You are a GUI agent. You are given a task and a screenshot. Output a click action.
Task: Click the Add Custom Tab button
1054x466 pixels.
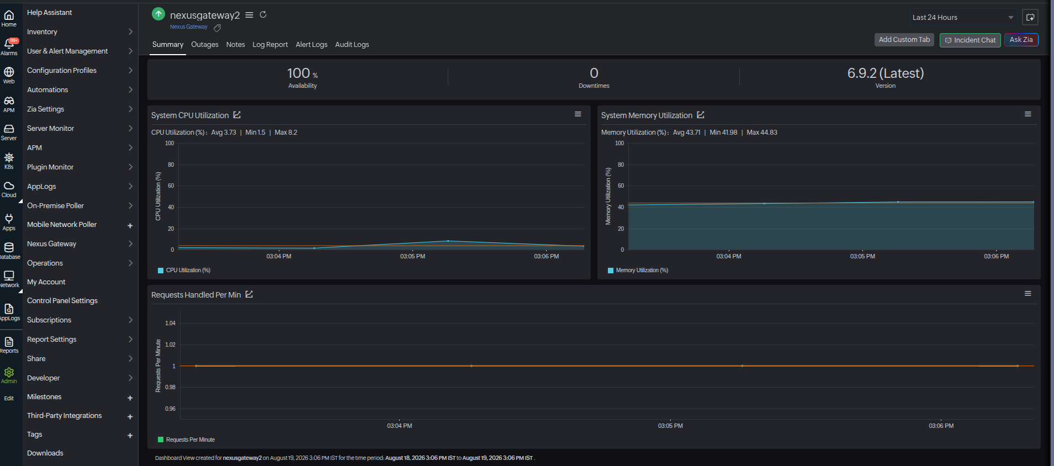point(904,40)
